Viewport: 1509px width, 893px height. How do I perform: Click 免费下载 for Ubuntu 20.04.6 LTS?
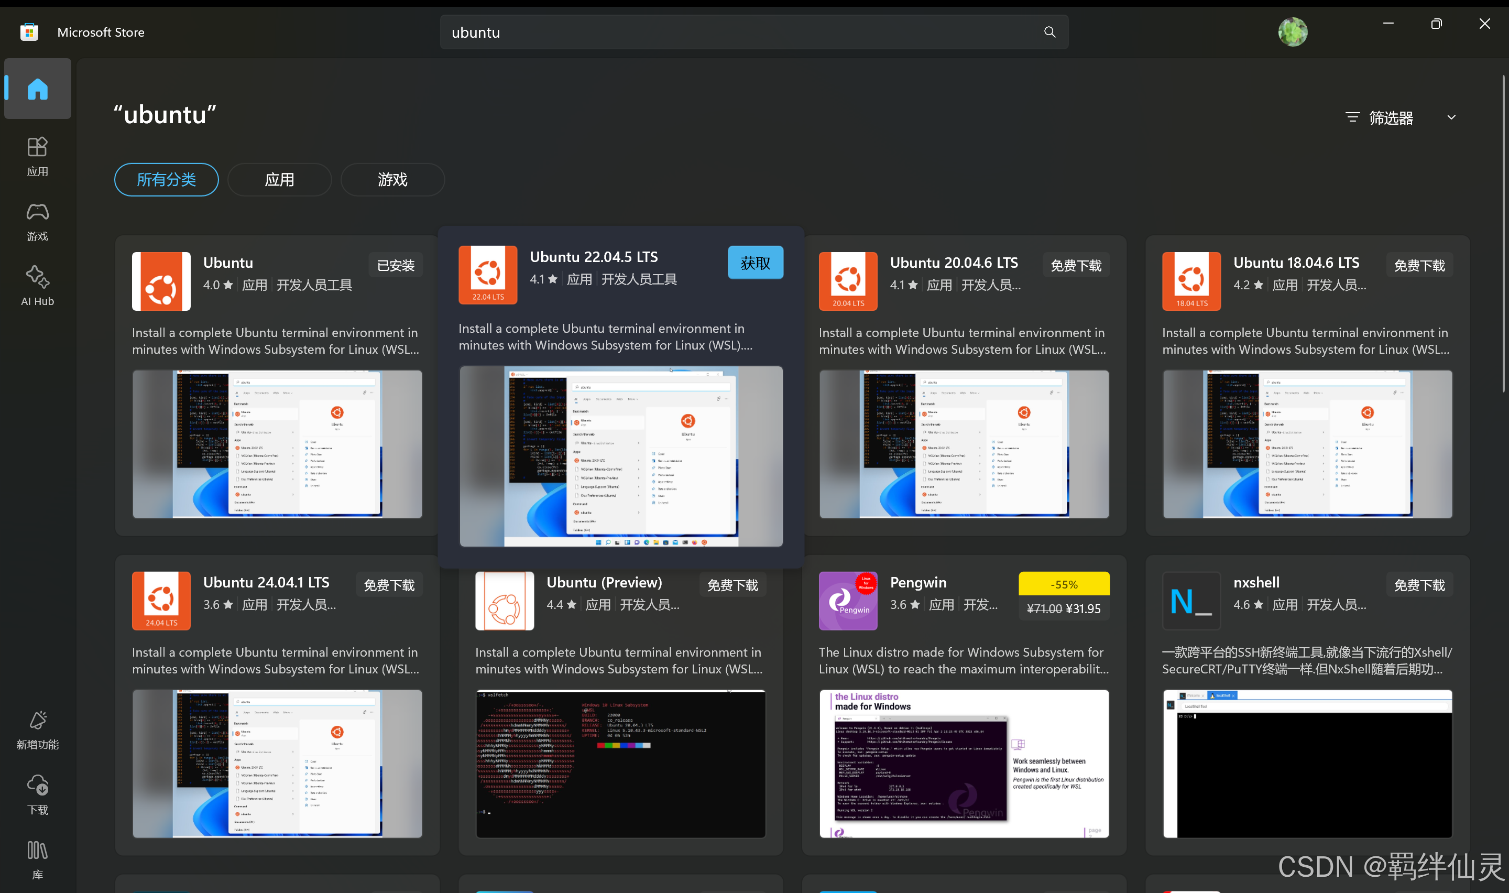tap(1075, 265)
